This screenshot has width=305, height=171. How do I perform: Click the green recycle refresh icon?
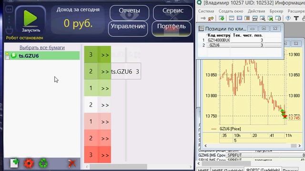pos(43,163)
